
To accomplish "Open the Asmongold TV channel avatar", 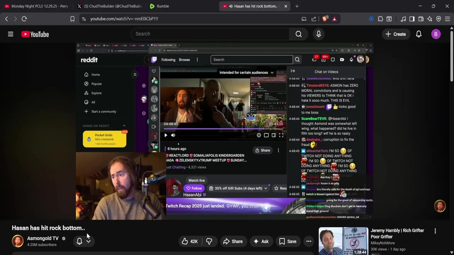I will [x=17, y=241].
